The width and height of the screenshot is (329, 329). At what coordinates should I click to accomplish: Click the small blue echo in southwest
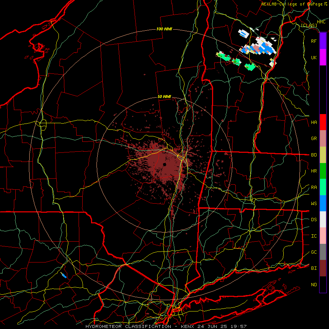tap(63, 275)
